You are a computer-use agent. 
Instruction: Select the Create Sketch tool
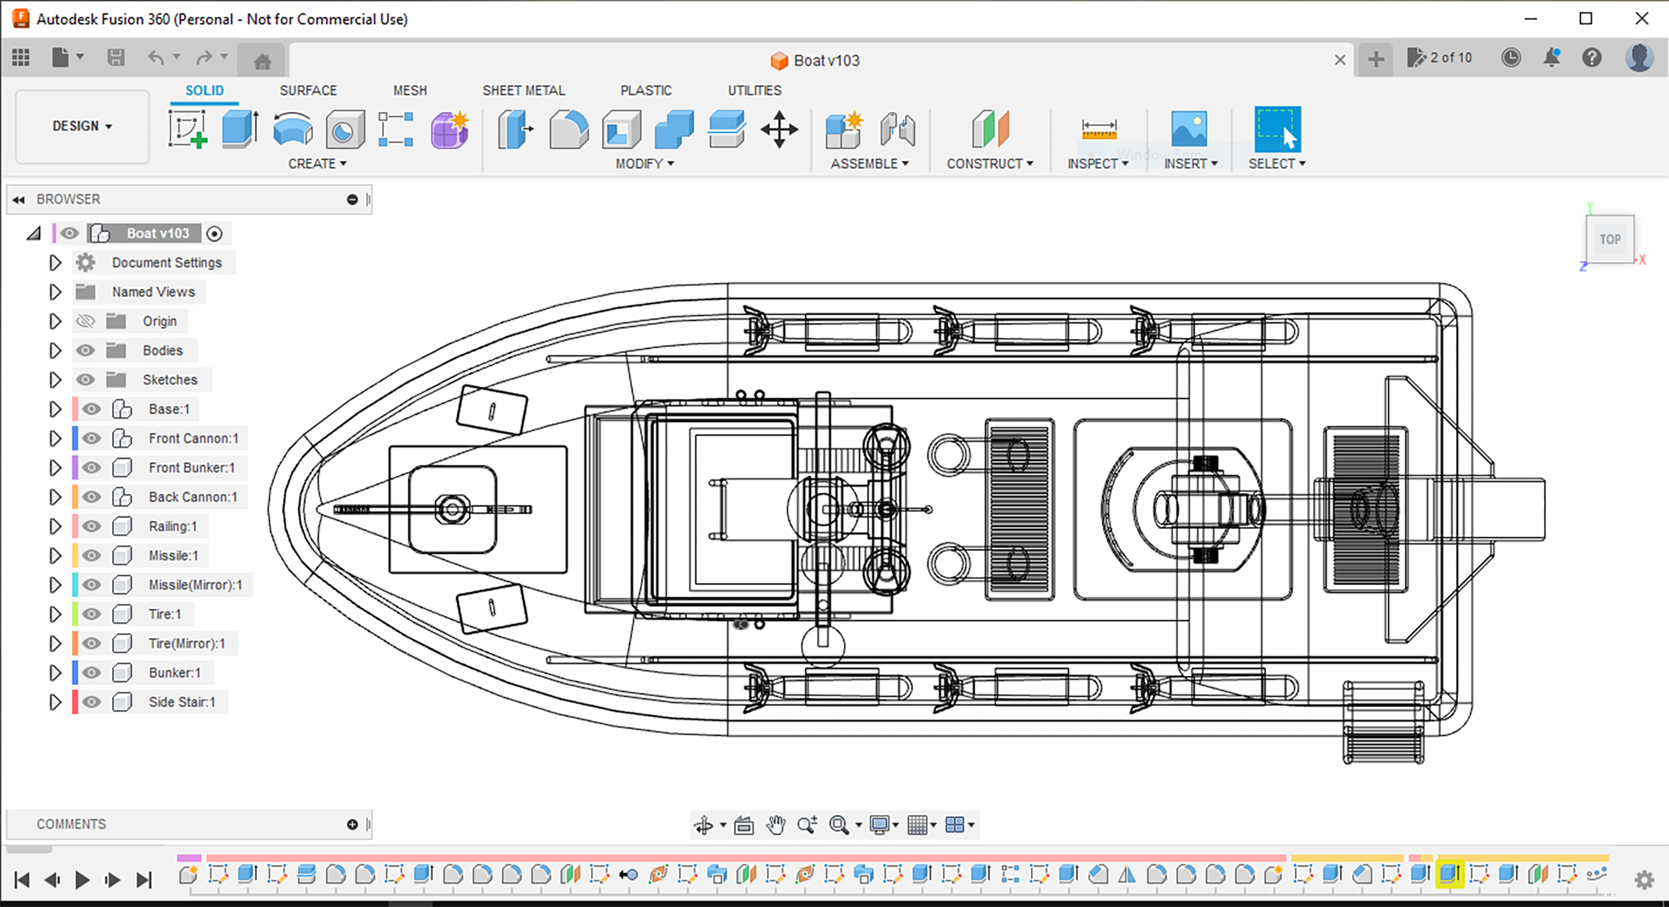coord(188,129)
